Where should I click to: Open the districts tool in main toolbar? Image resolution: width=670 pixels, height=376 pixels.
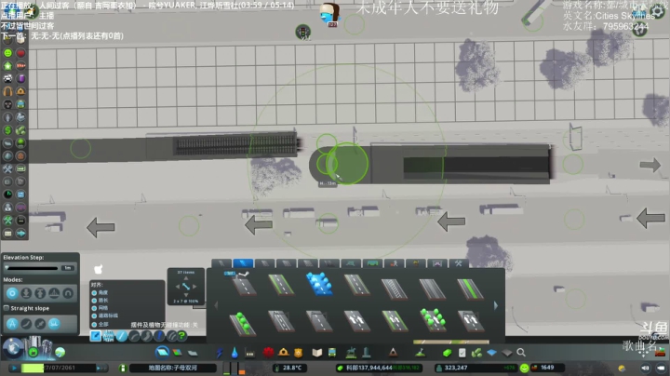tap(193, 353)
